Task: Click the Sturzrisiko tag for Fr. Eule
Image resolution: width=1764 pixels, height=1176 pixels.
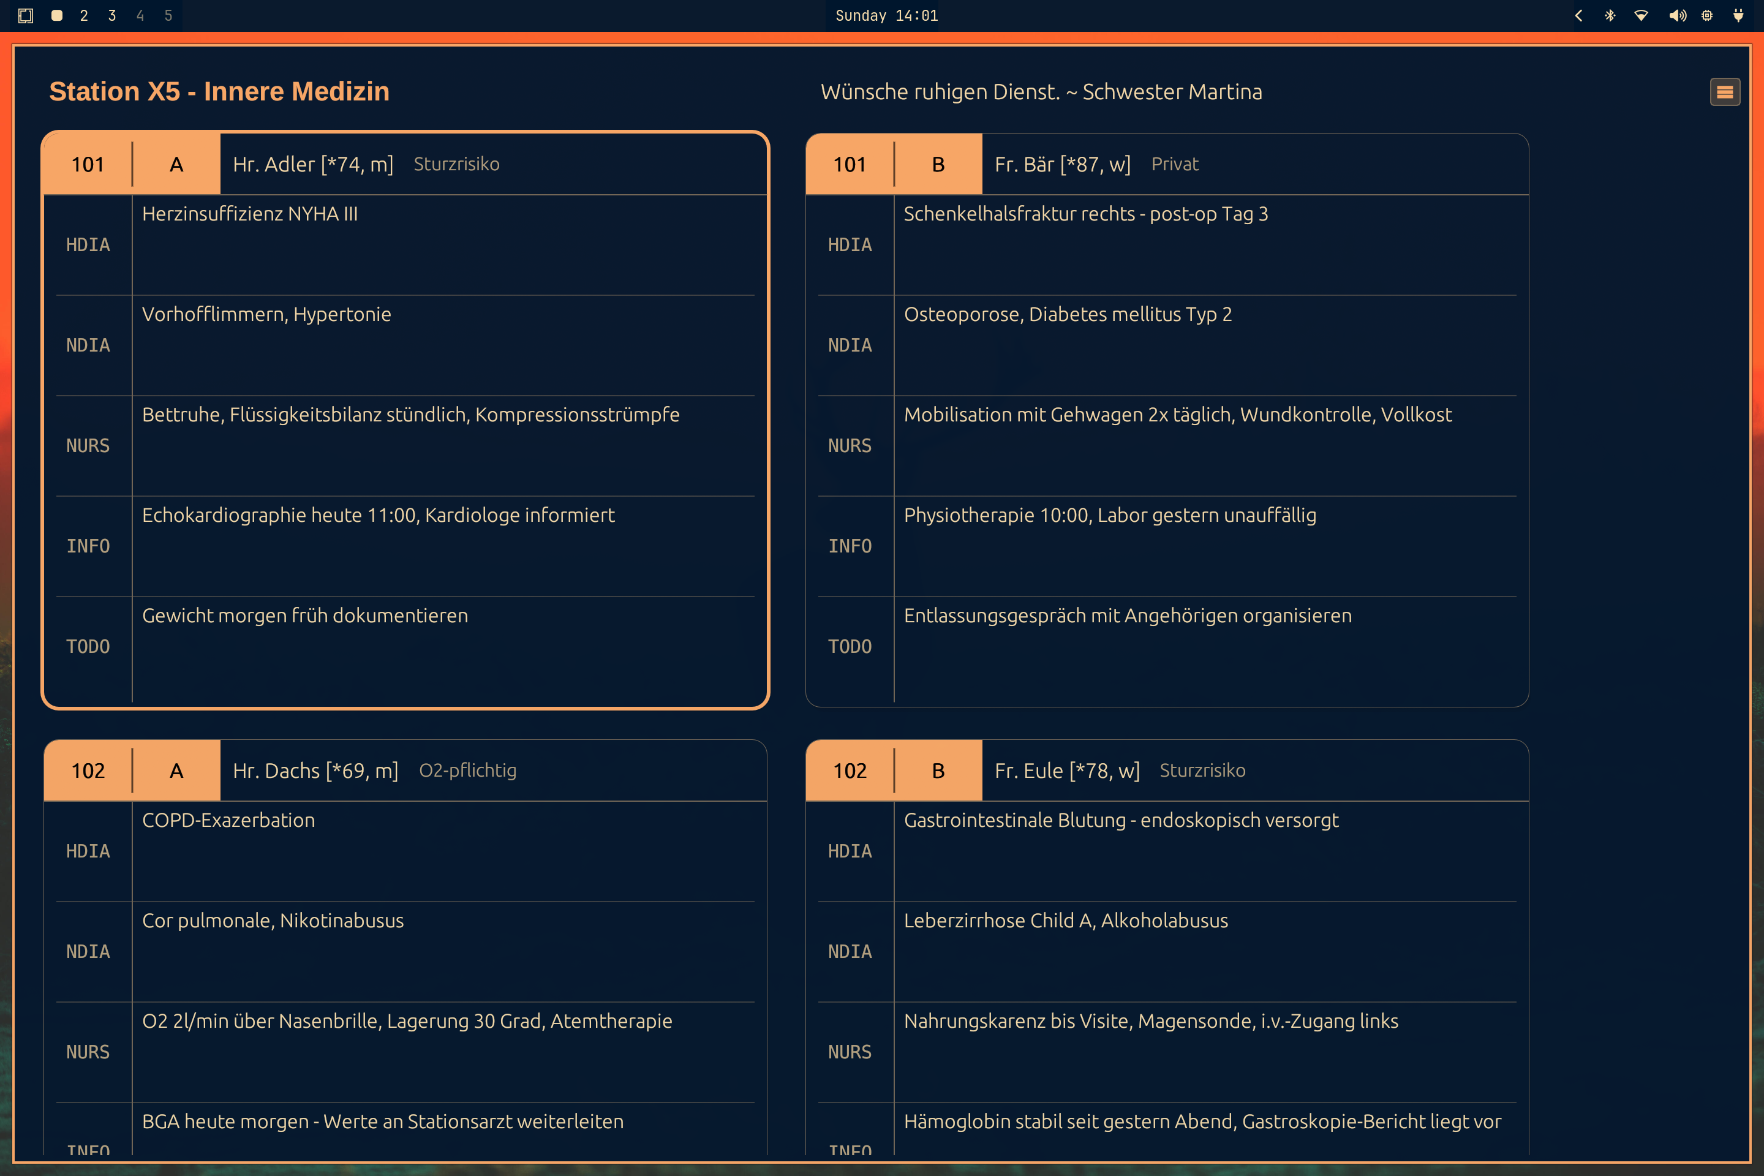Action: 1203,771
